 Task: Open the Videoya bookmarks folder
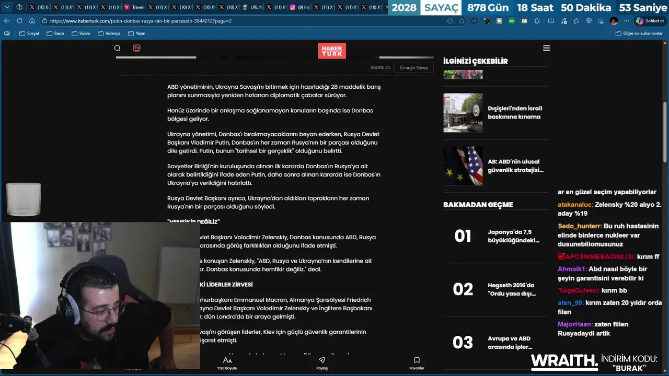(x=109, y=33)
